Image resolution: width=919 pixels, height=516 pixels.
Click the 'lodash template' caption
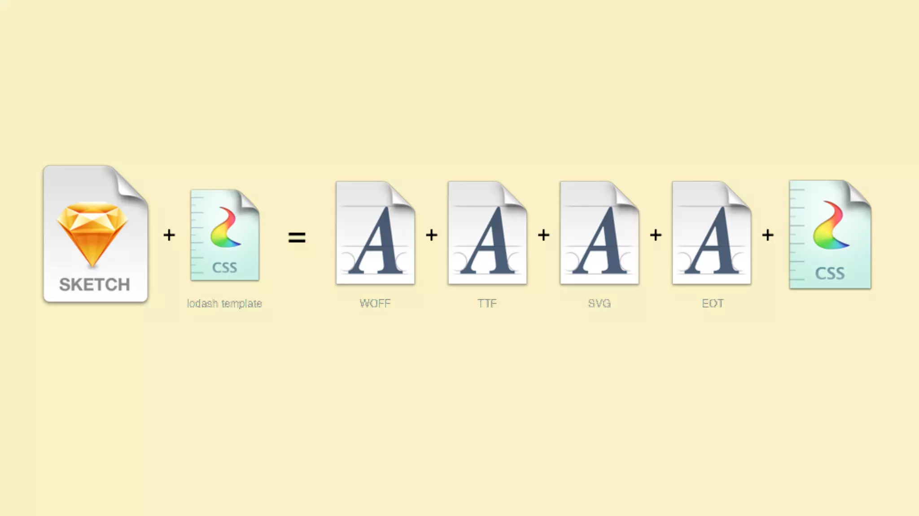[x=224, y=304]
